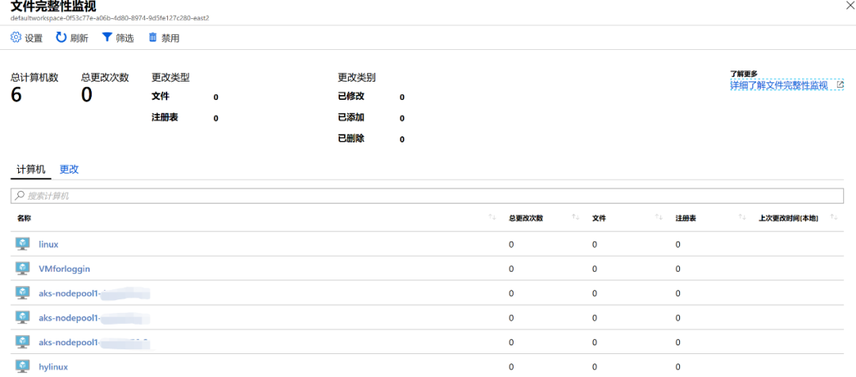This screenshot has height=377, width=856.
Task: Open the linux computer link
Action: tap(48, 245)
